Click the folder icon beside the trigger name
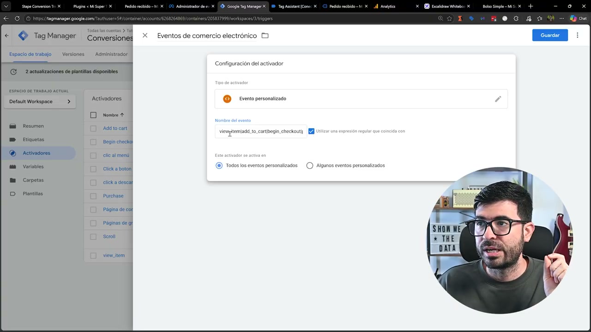The width and height of the screenshot is (591, 332). 265,36
